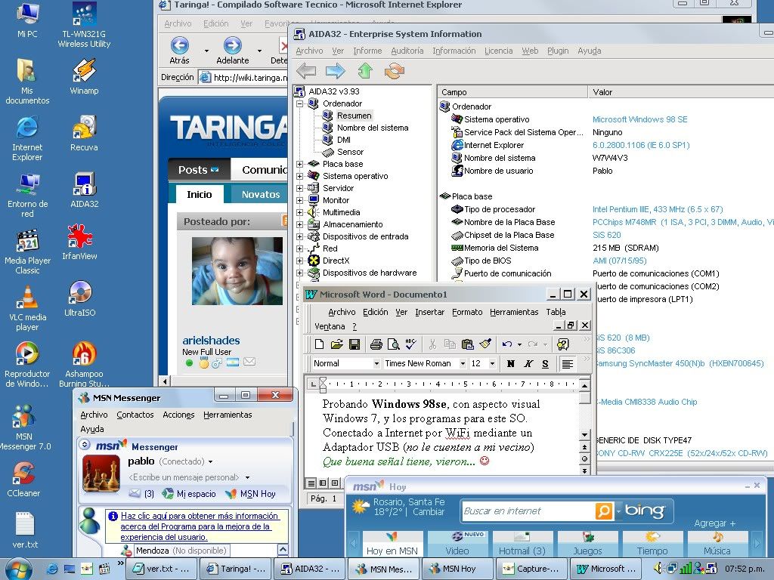Click the arielshades user link

pyautogui.click(x=211, y=341)
